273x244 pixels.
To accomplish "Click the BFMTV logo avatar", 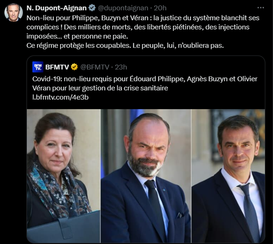I will pos(38,67).
